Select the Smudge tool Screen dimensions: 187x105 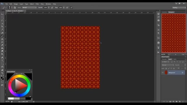click(x=2, y=51)
